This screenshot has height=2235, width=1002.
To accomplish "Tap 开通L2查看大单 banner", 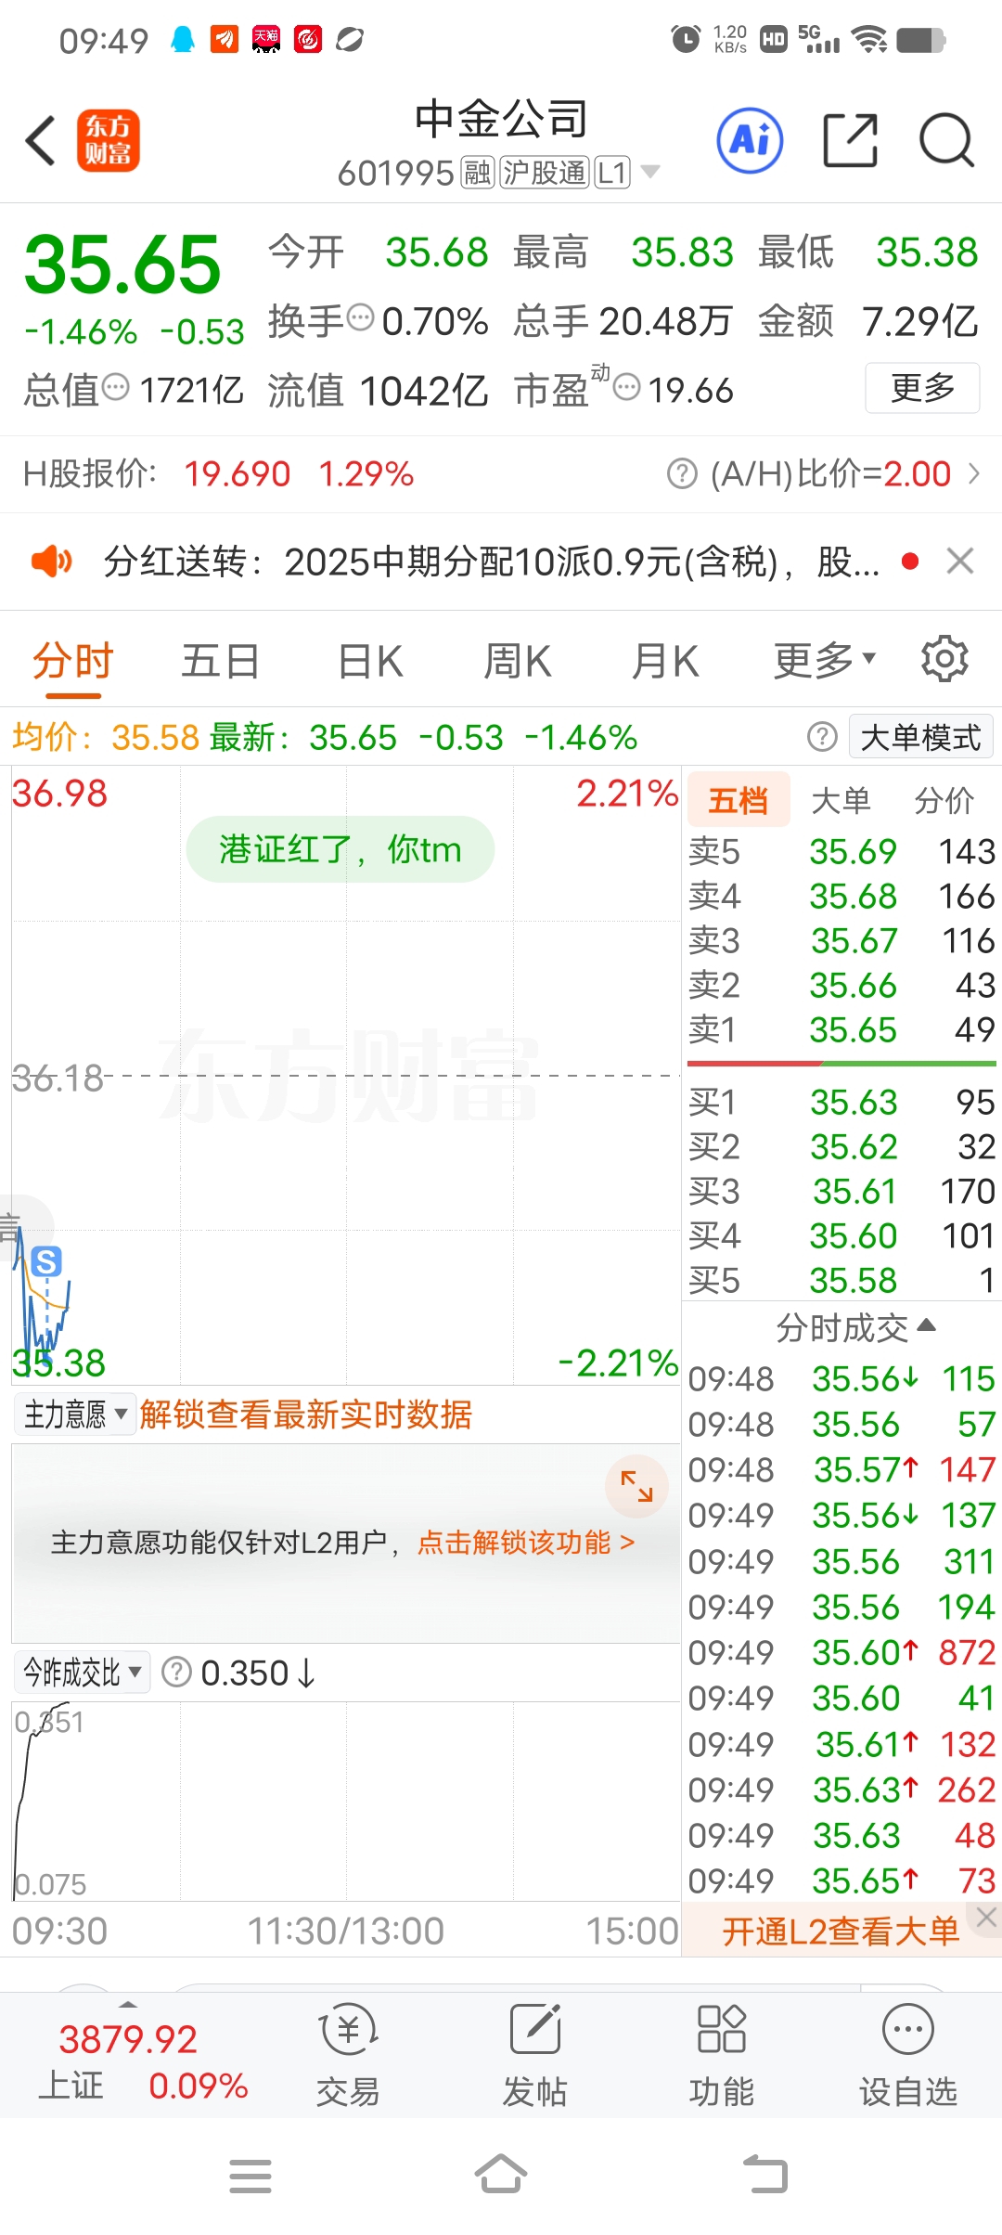I will 840,1931.
